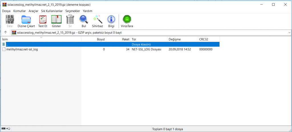Run Test Et archive test

coord(43,21)
